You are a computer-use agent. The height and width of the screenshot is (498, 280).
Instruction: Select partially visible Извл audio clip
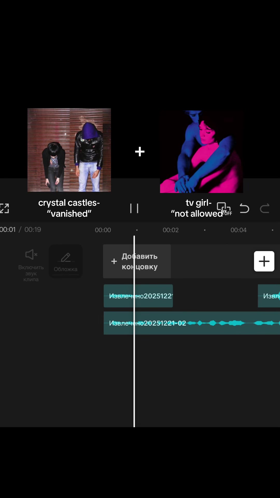269,296
